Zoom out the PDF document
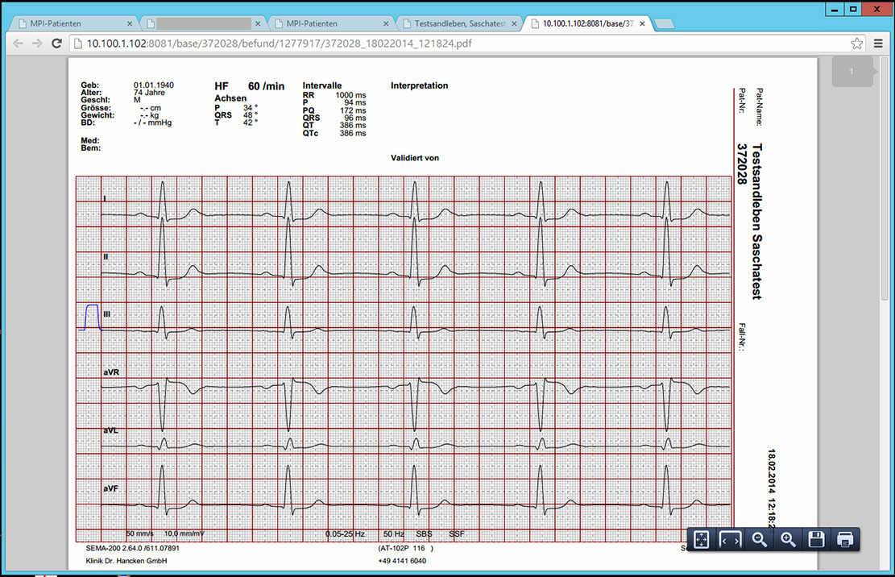The height and width of the screenshot is (577, 895). (x=759, y=540)
